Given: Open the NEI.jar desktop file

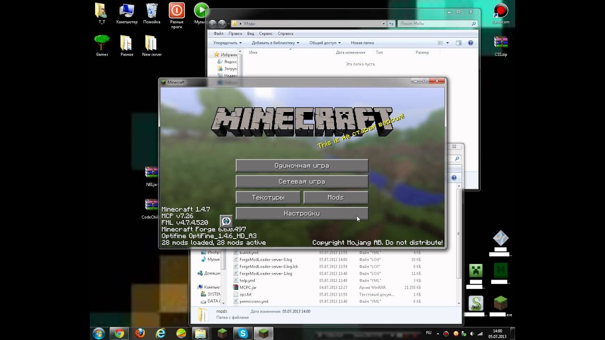Looking at the screenshot, I should tap(152, 176).
